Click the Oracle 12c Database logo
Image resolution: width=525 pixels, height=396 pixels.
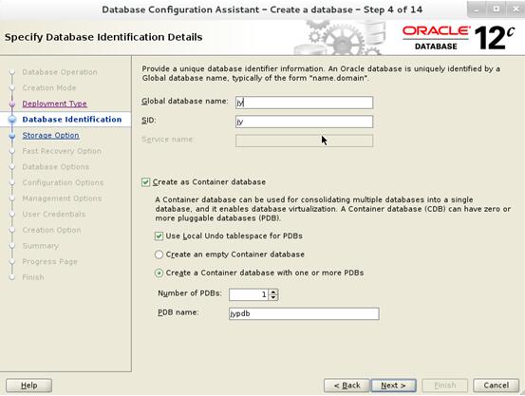pos(458,38)
